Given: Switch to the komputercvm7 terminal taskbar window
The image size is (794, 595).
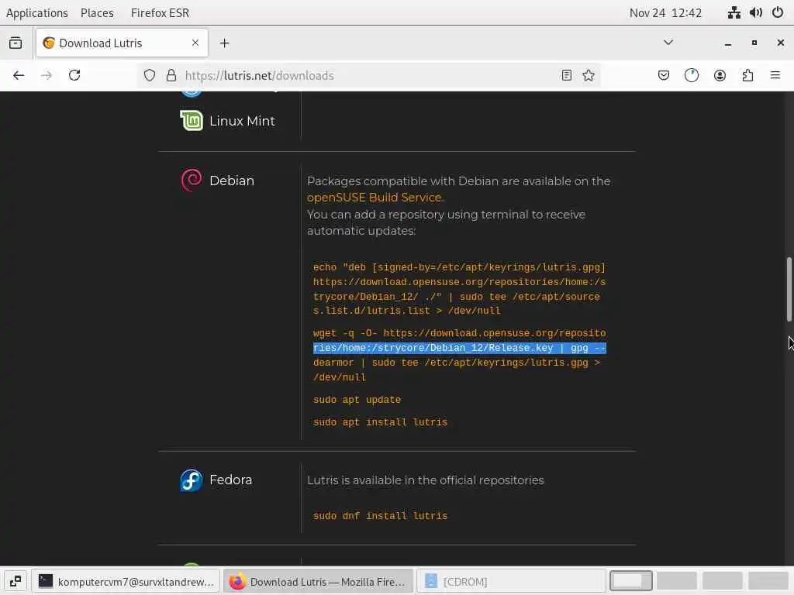Looking at the screenshot, I should pos(126,581).
